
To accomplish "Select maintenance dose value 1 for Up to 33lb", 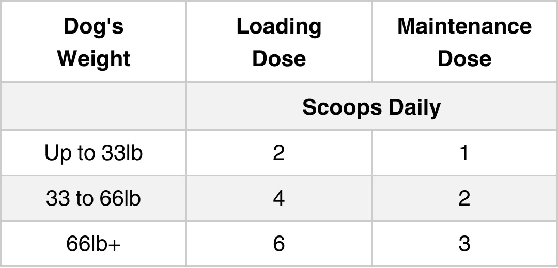I will (x=464, y=153).
